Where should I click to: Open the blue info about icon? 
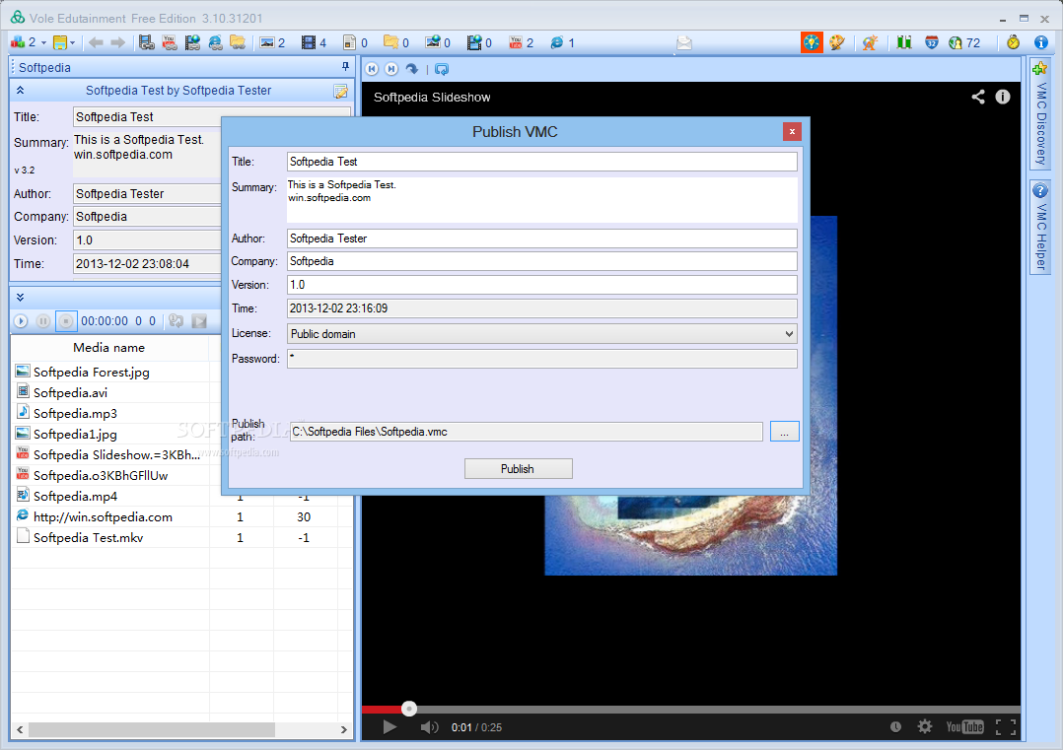pyautogui.click(x=1040, y=42)
